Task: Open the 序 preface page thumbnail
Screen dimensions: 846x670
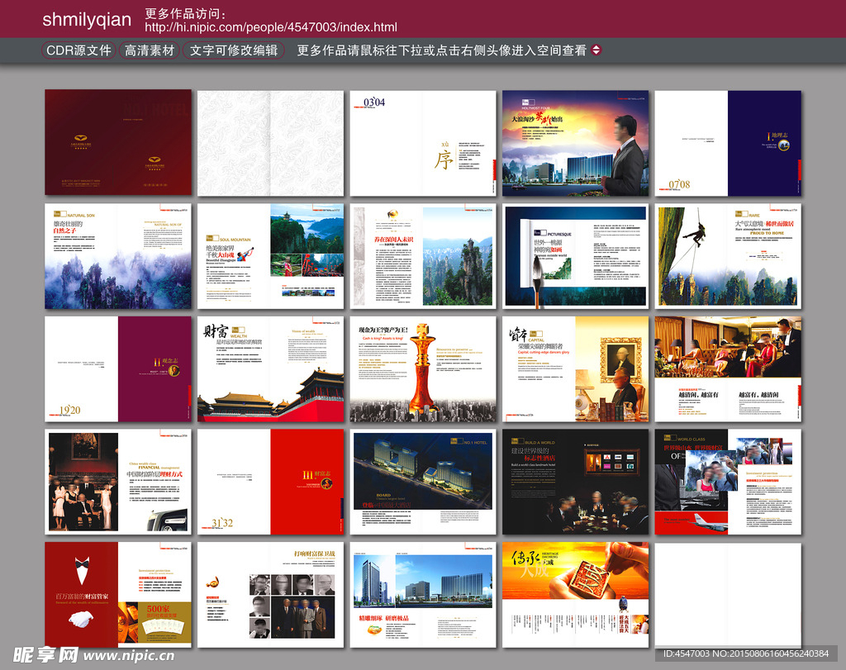Action: [422, 143]
